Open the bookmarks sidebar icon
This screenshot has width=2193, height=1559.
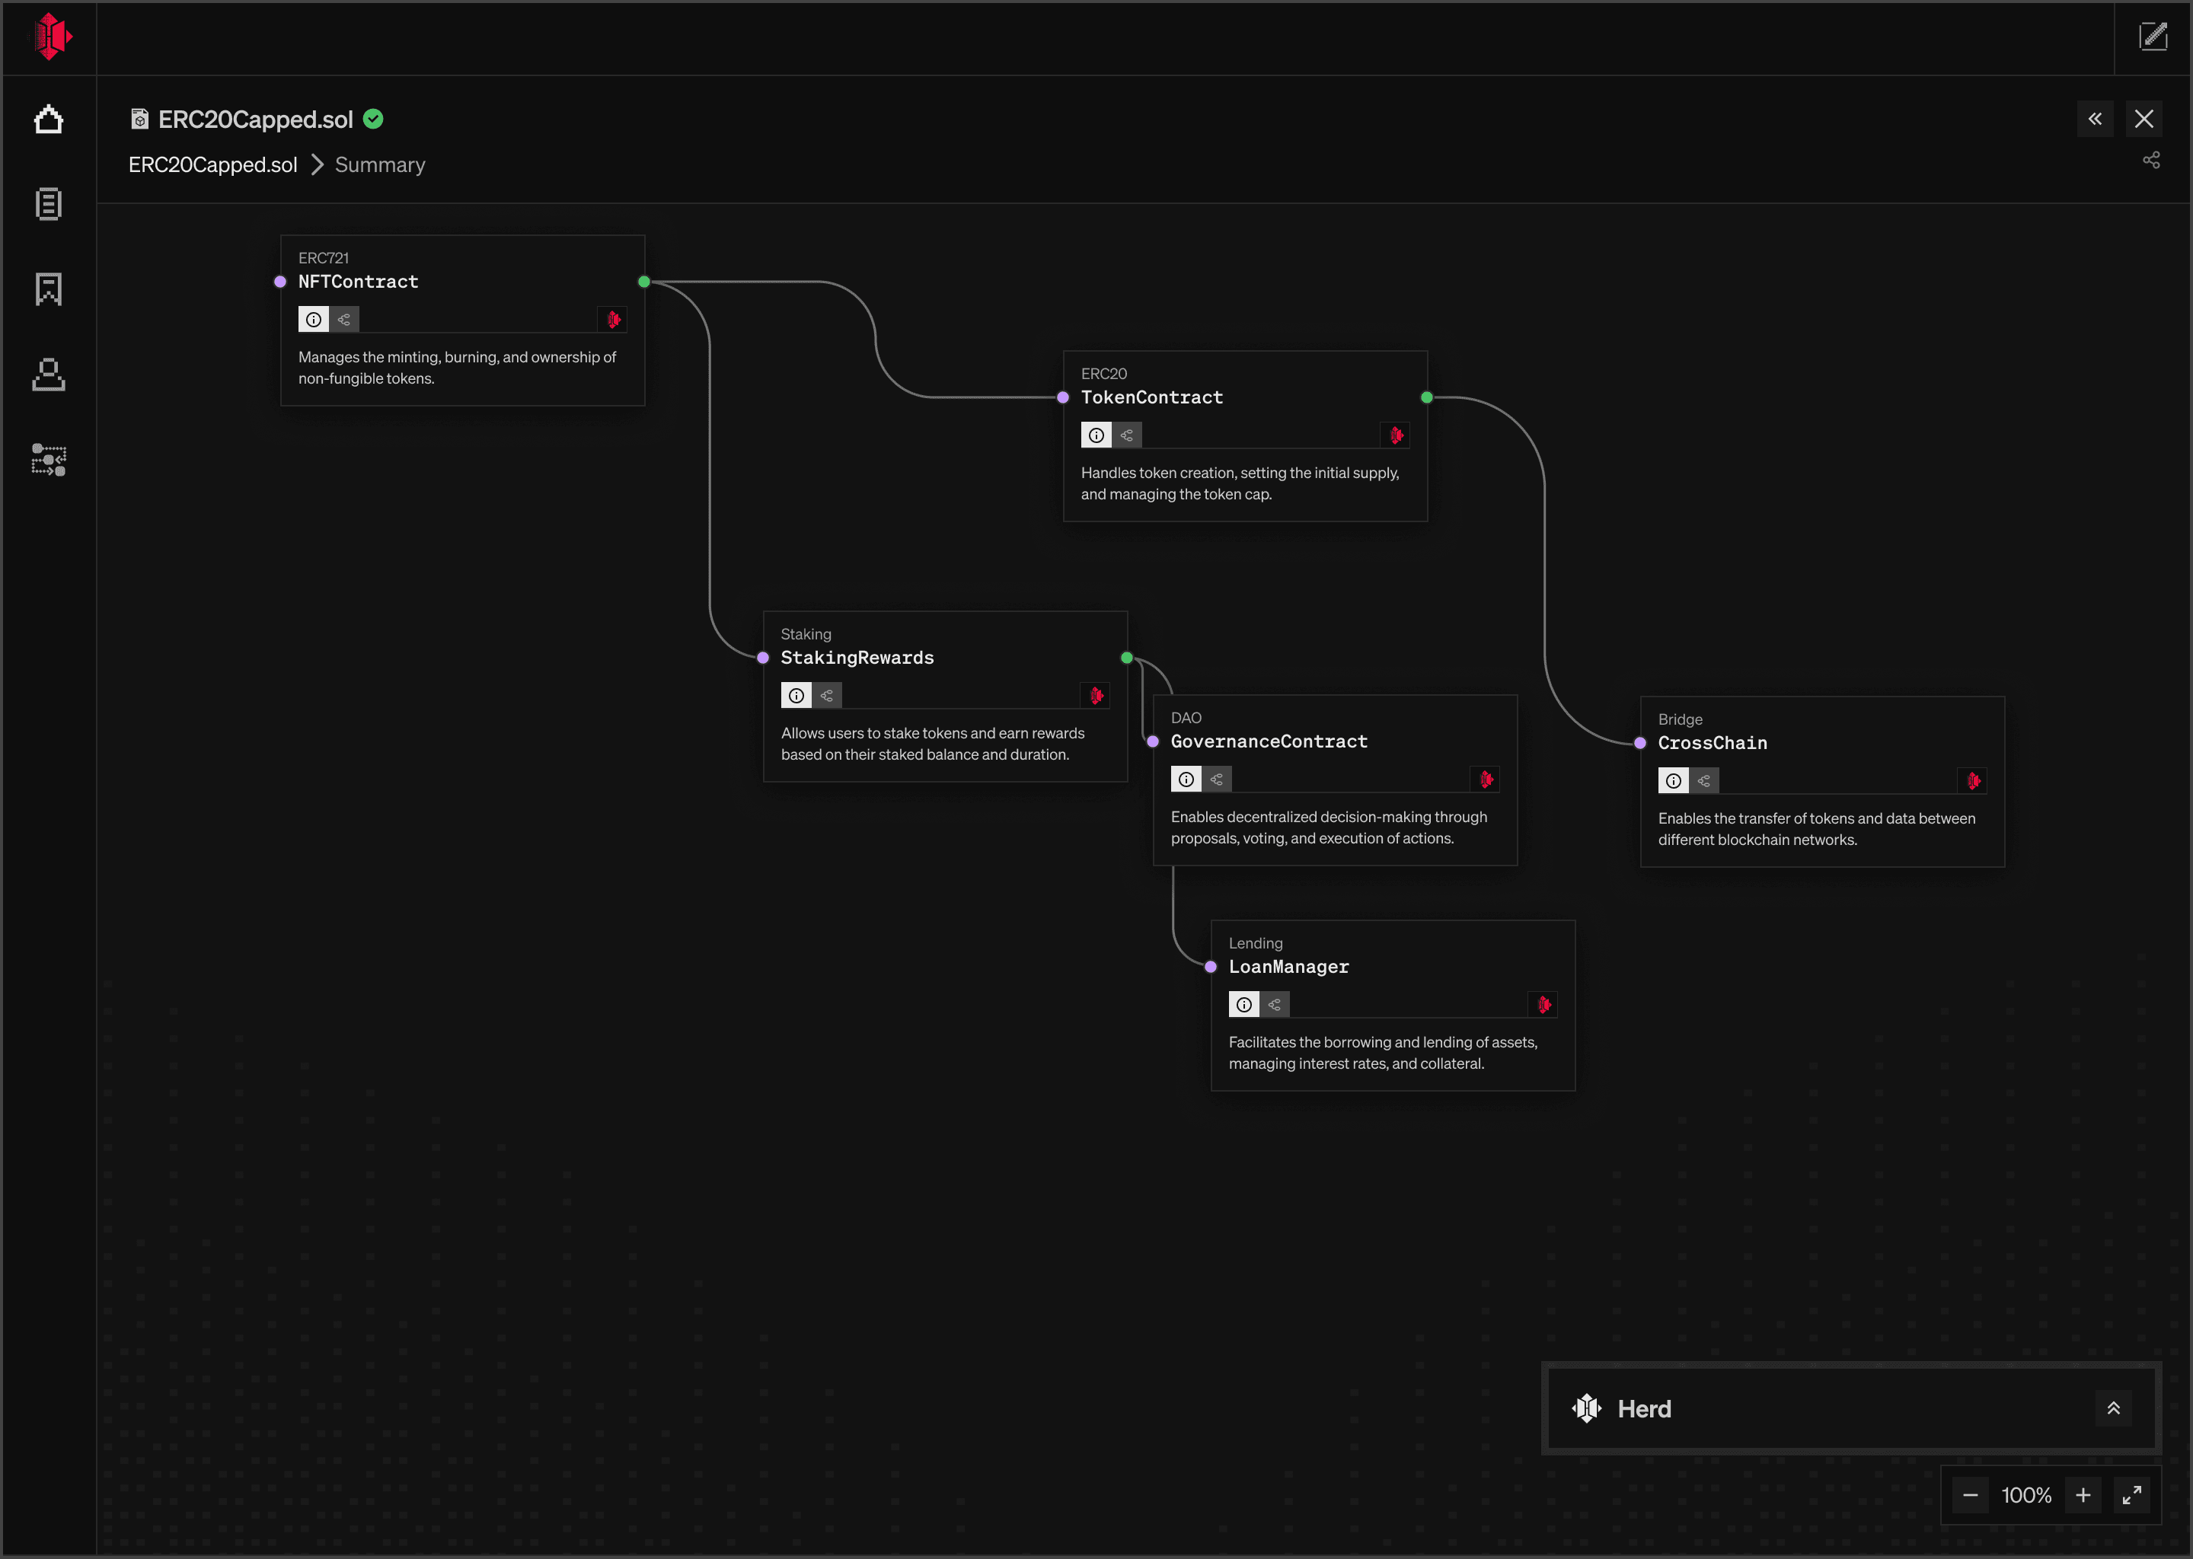(48, 289)
